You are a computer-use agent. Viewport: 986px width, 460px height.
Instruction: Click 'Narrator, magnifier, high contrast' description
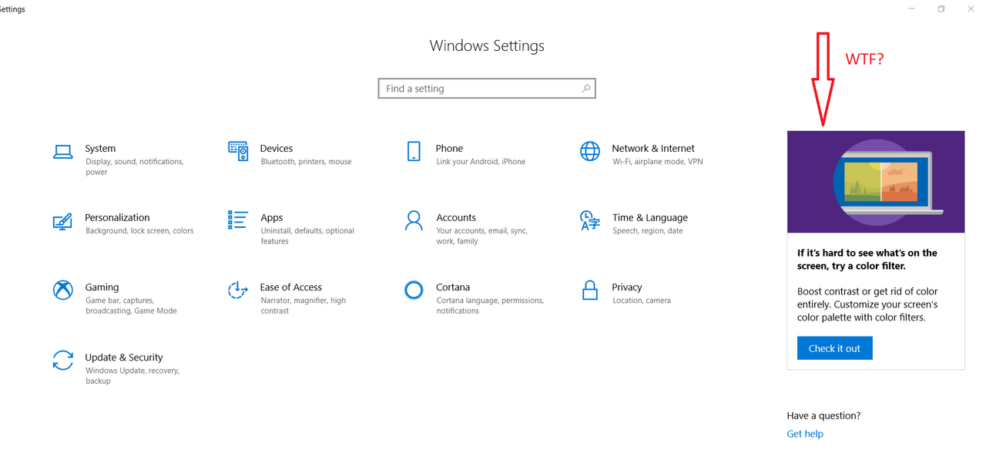303,306
